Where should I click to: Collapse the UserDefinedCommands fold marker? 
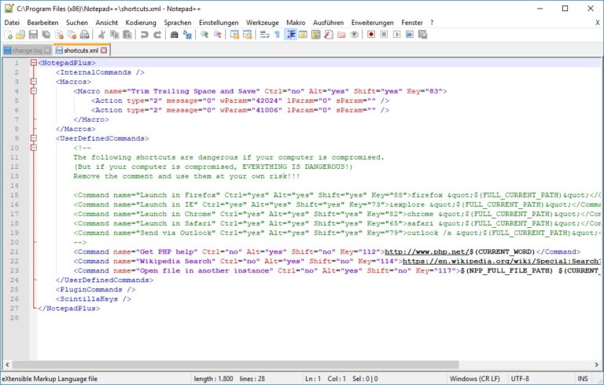pos(32,137)
